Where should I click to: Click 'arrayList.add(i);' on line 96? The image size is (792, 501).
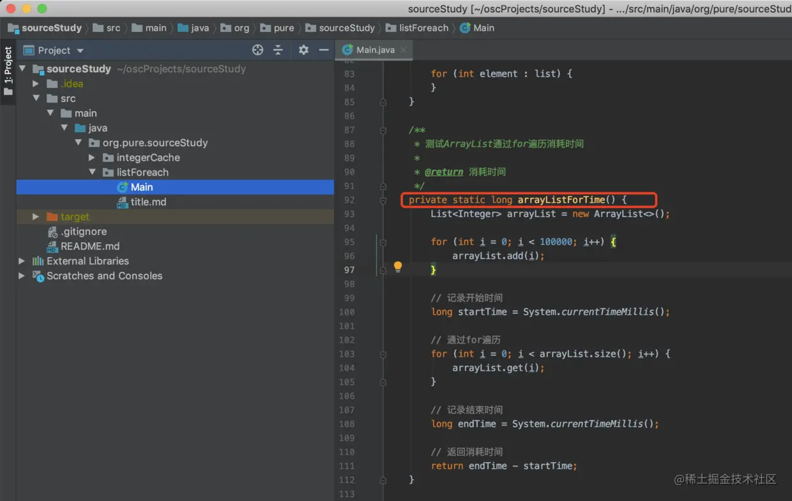498,256
